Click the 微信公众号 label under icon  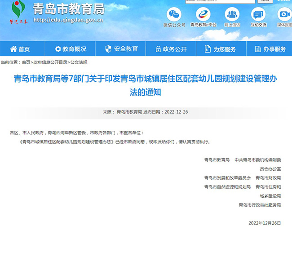coord(174,25)
